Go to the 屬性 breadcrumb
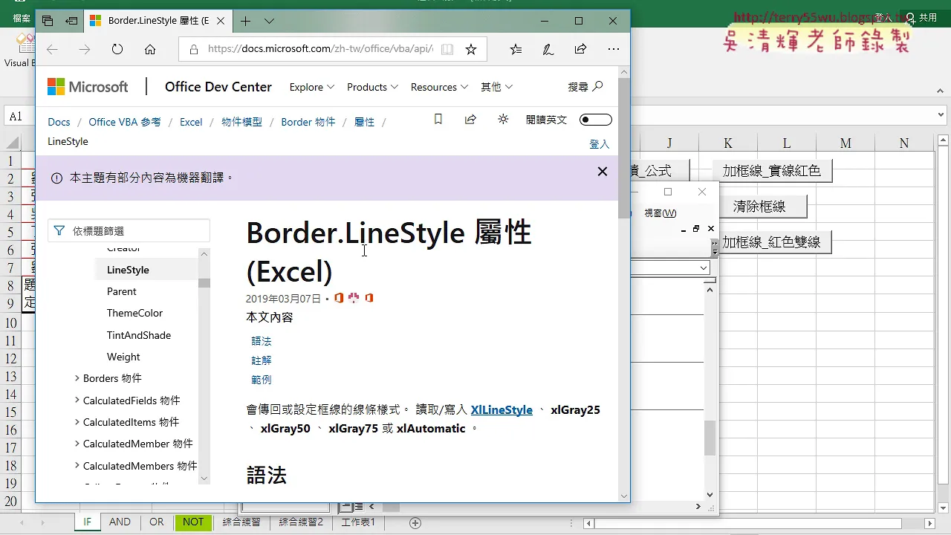The height and width of the screenshot is (535, 951). (364, 122)
